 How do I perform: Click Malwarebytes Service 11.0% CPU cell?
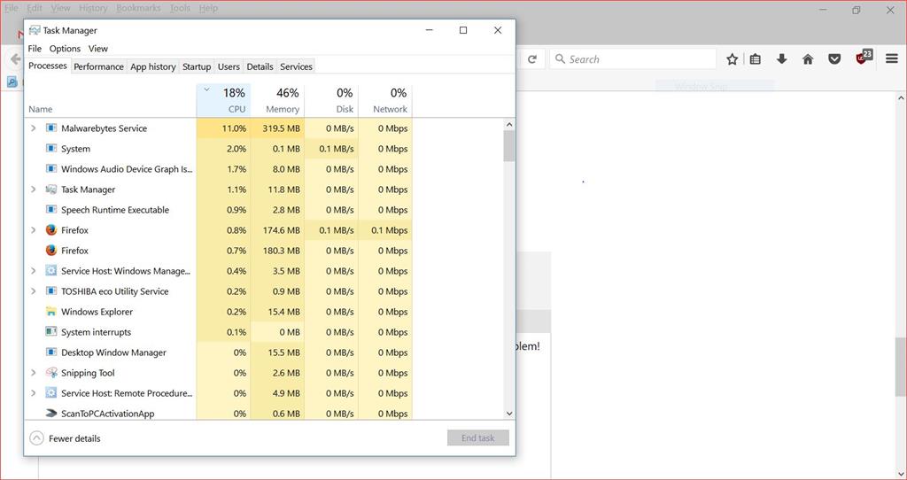[x=223, y=128]
